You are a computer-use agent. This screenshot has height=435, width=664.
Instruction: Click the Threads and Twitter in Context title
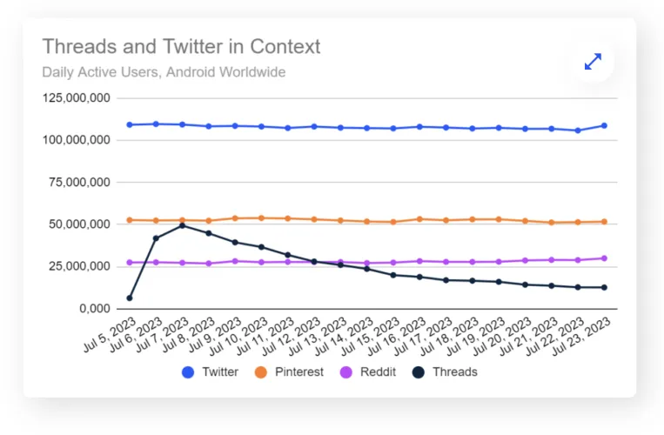181,46
